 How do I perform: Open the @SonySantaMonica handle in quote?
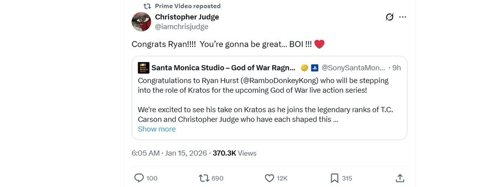pos(353,68)
